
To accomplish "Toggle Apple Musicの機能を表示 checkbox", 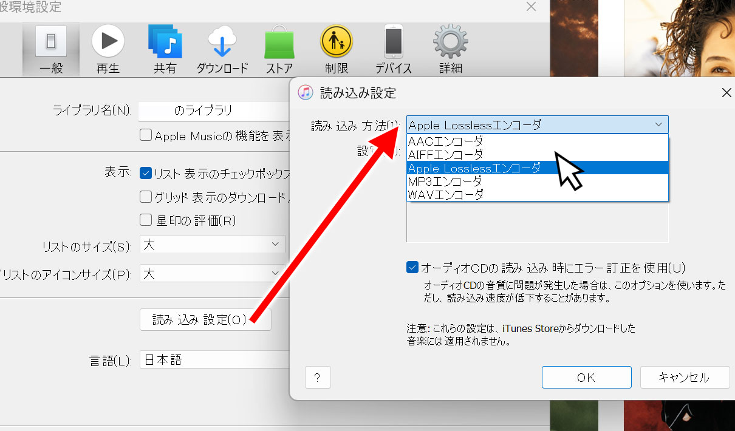I will [146, 135].
